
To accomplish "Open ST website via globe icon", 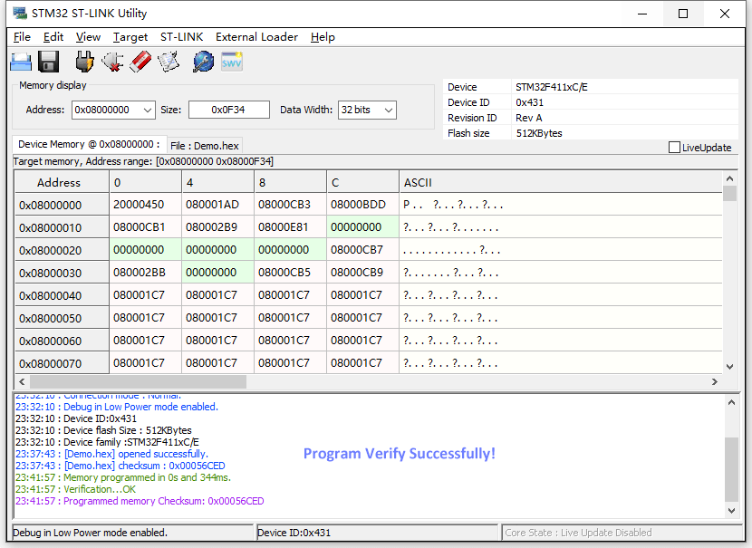I will (x=203, y=62).
